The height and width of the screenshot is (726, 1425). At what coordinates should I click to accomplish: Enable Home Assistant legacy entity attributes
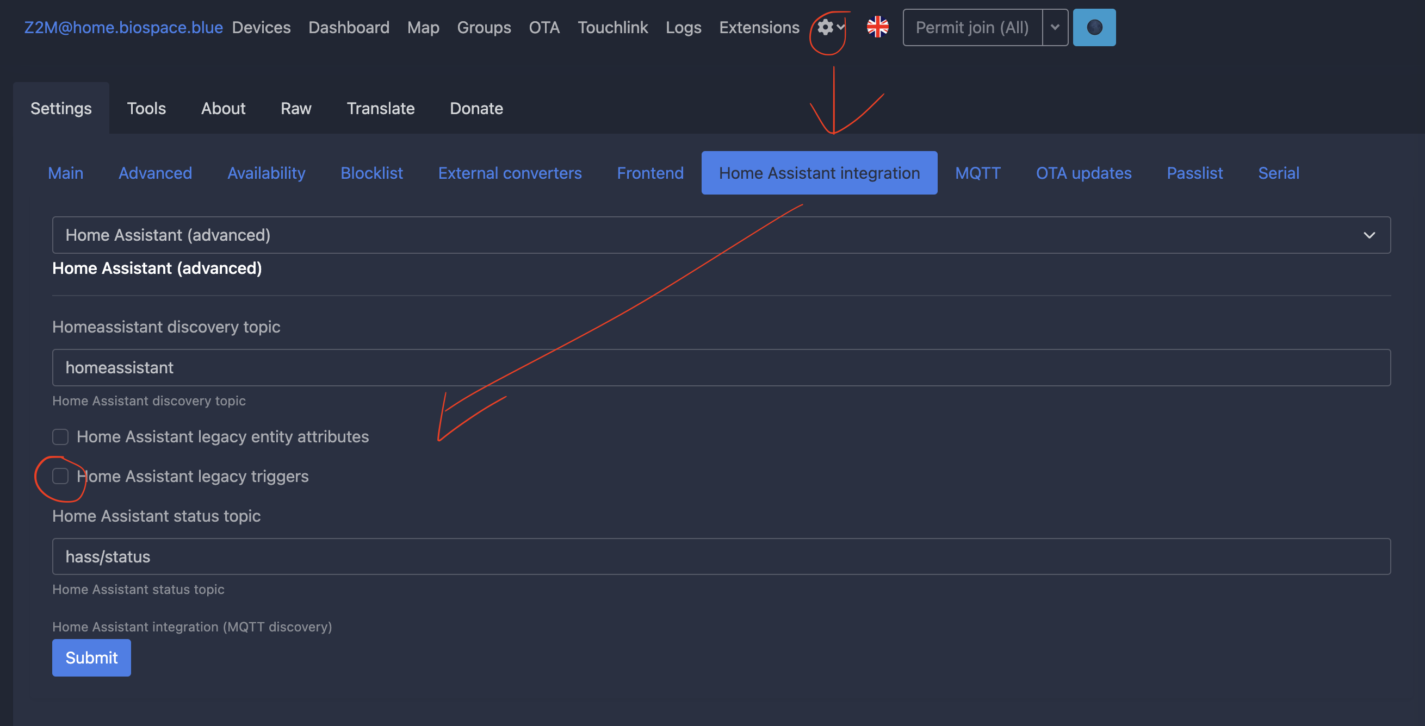click(x=60, y=436)
